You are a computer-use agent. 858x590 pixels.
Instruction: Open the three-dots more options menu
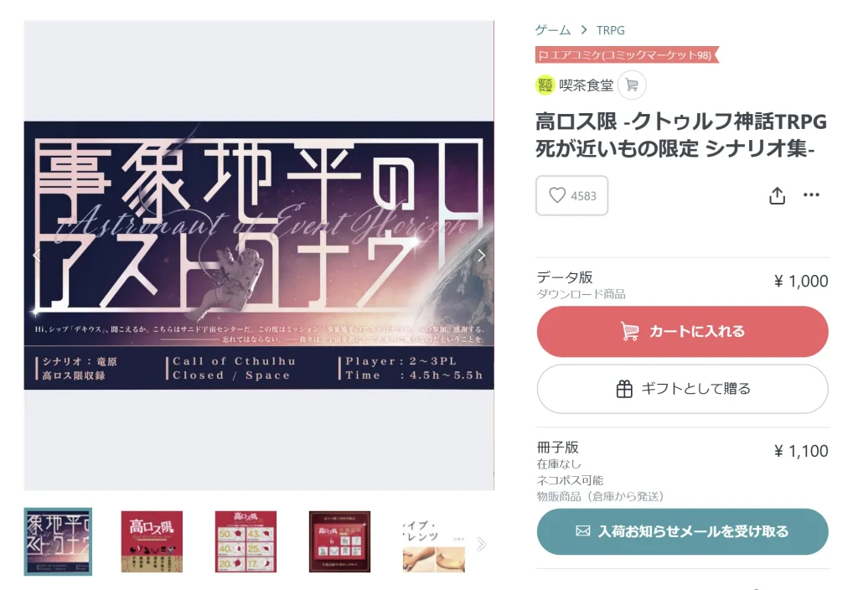coord(811,194)
